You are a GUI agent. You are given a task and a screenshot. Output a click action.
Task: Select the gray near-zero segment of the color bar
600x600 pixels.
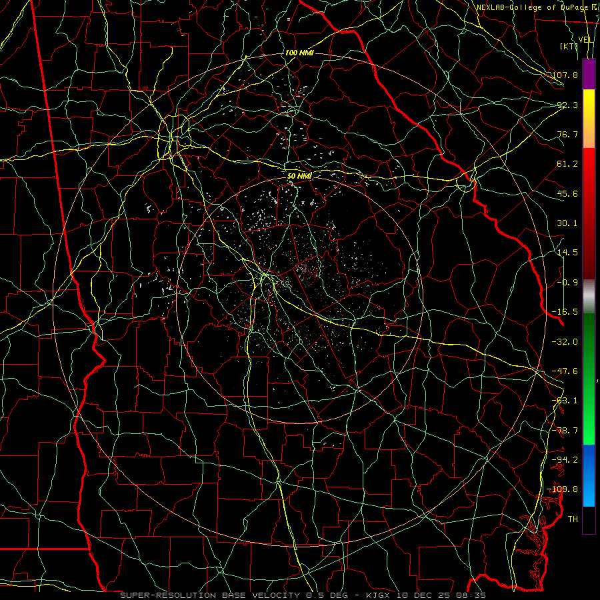pyautogui.click(x=589, y=297)
